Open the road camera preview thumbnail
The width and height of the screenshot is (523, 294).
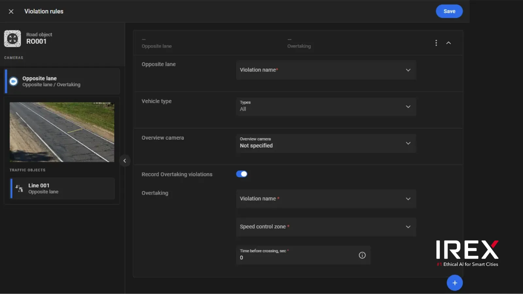tap(62, 132)
